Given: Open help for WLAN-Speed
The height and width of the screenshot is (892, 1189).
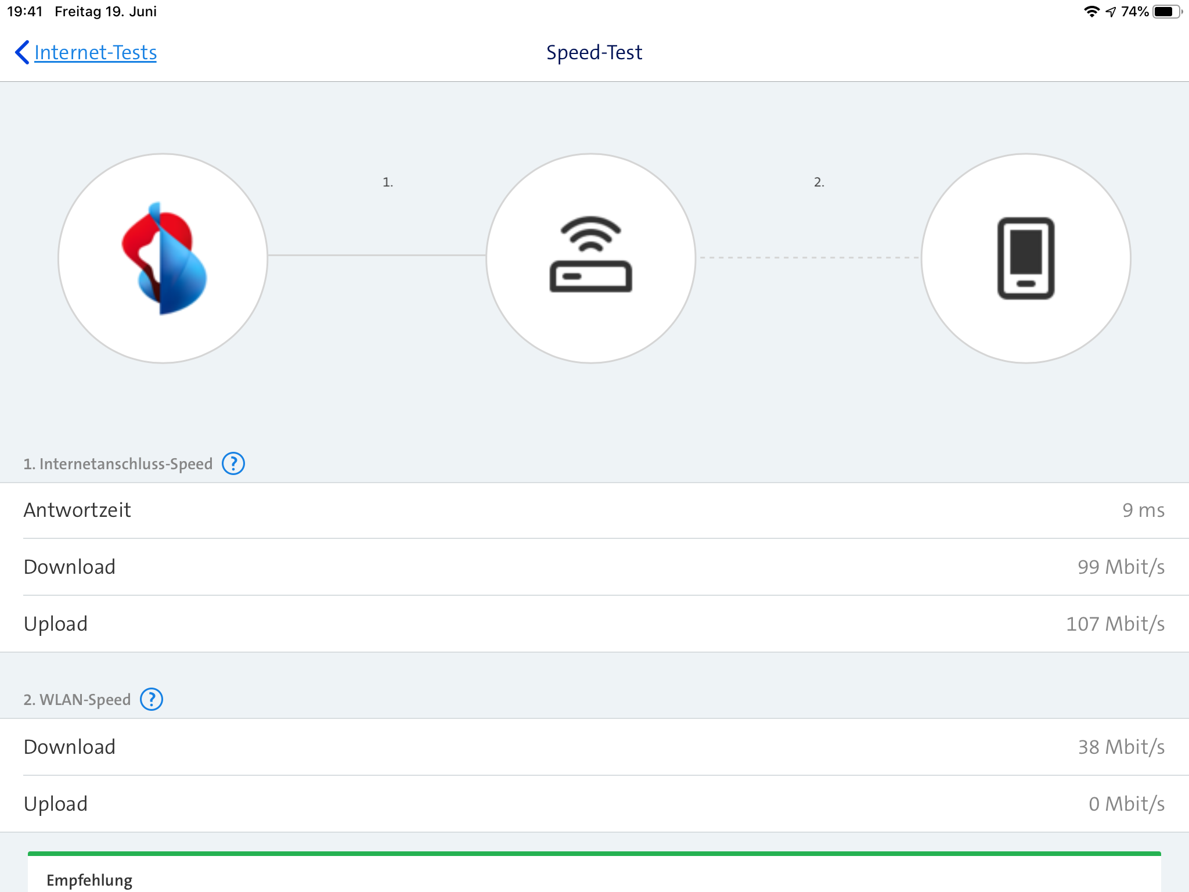Looking at the screenshot, I should [152, 699].
